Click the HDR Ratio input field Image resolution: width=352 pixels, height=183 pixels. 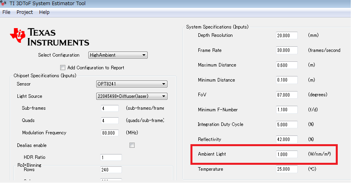coord(111,157)
